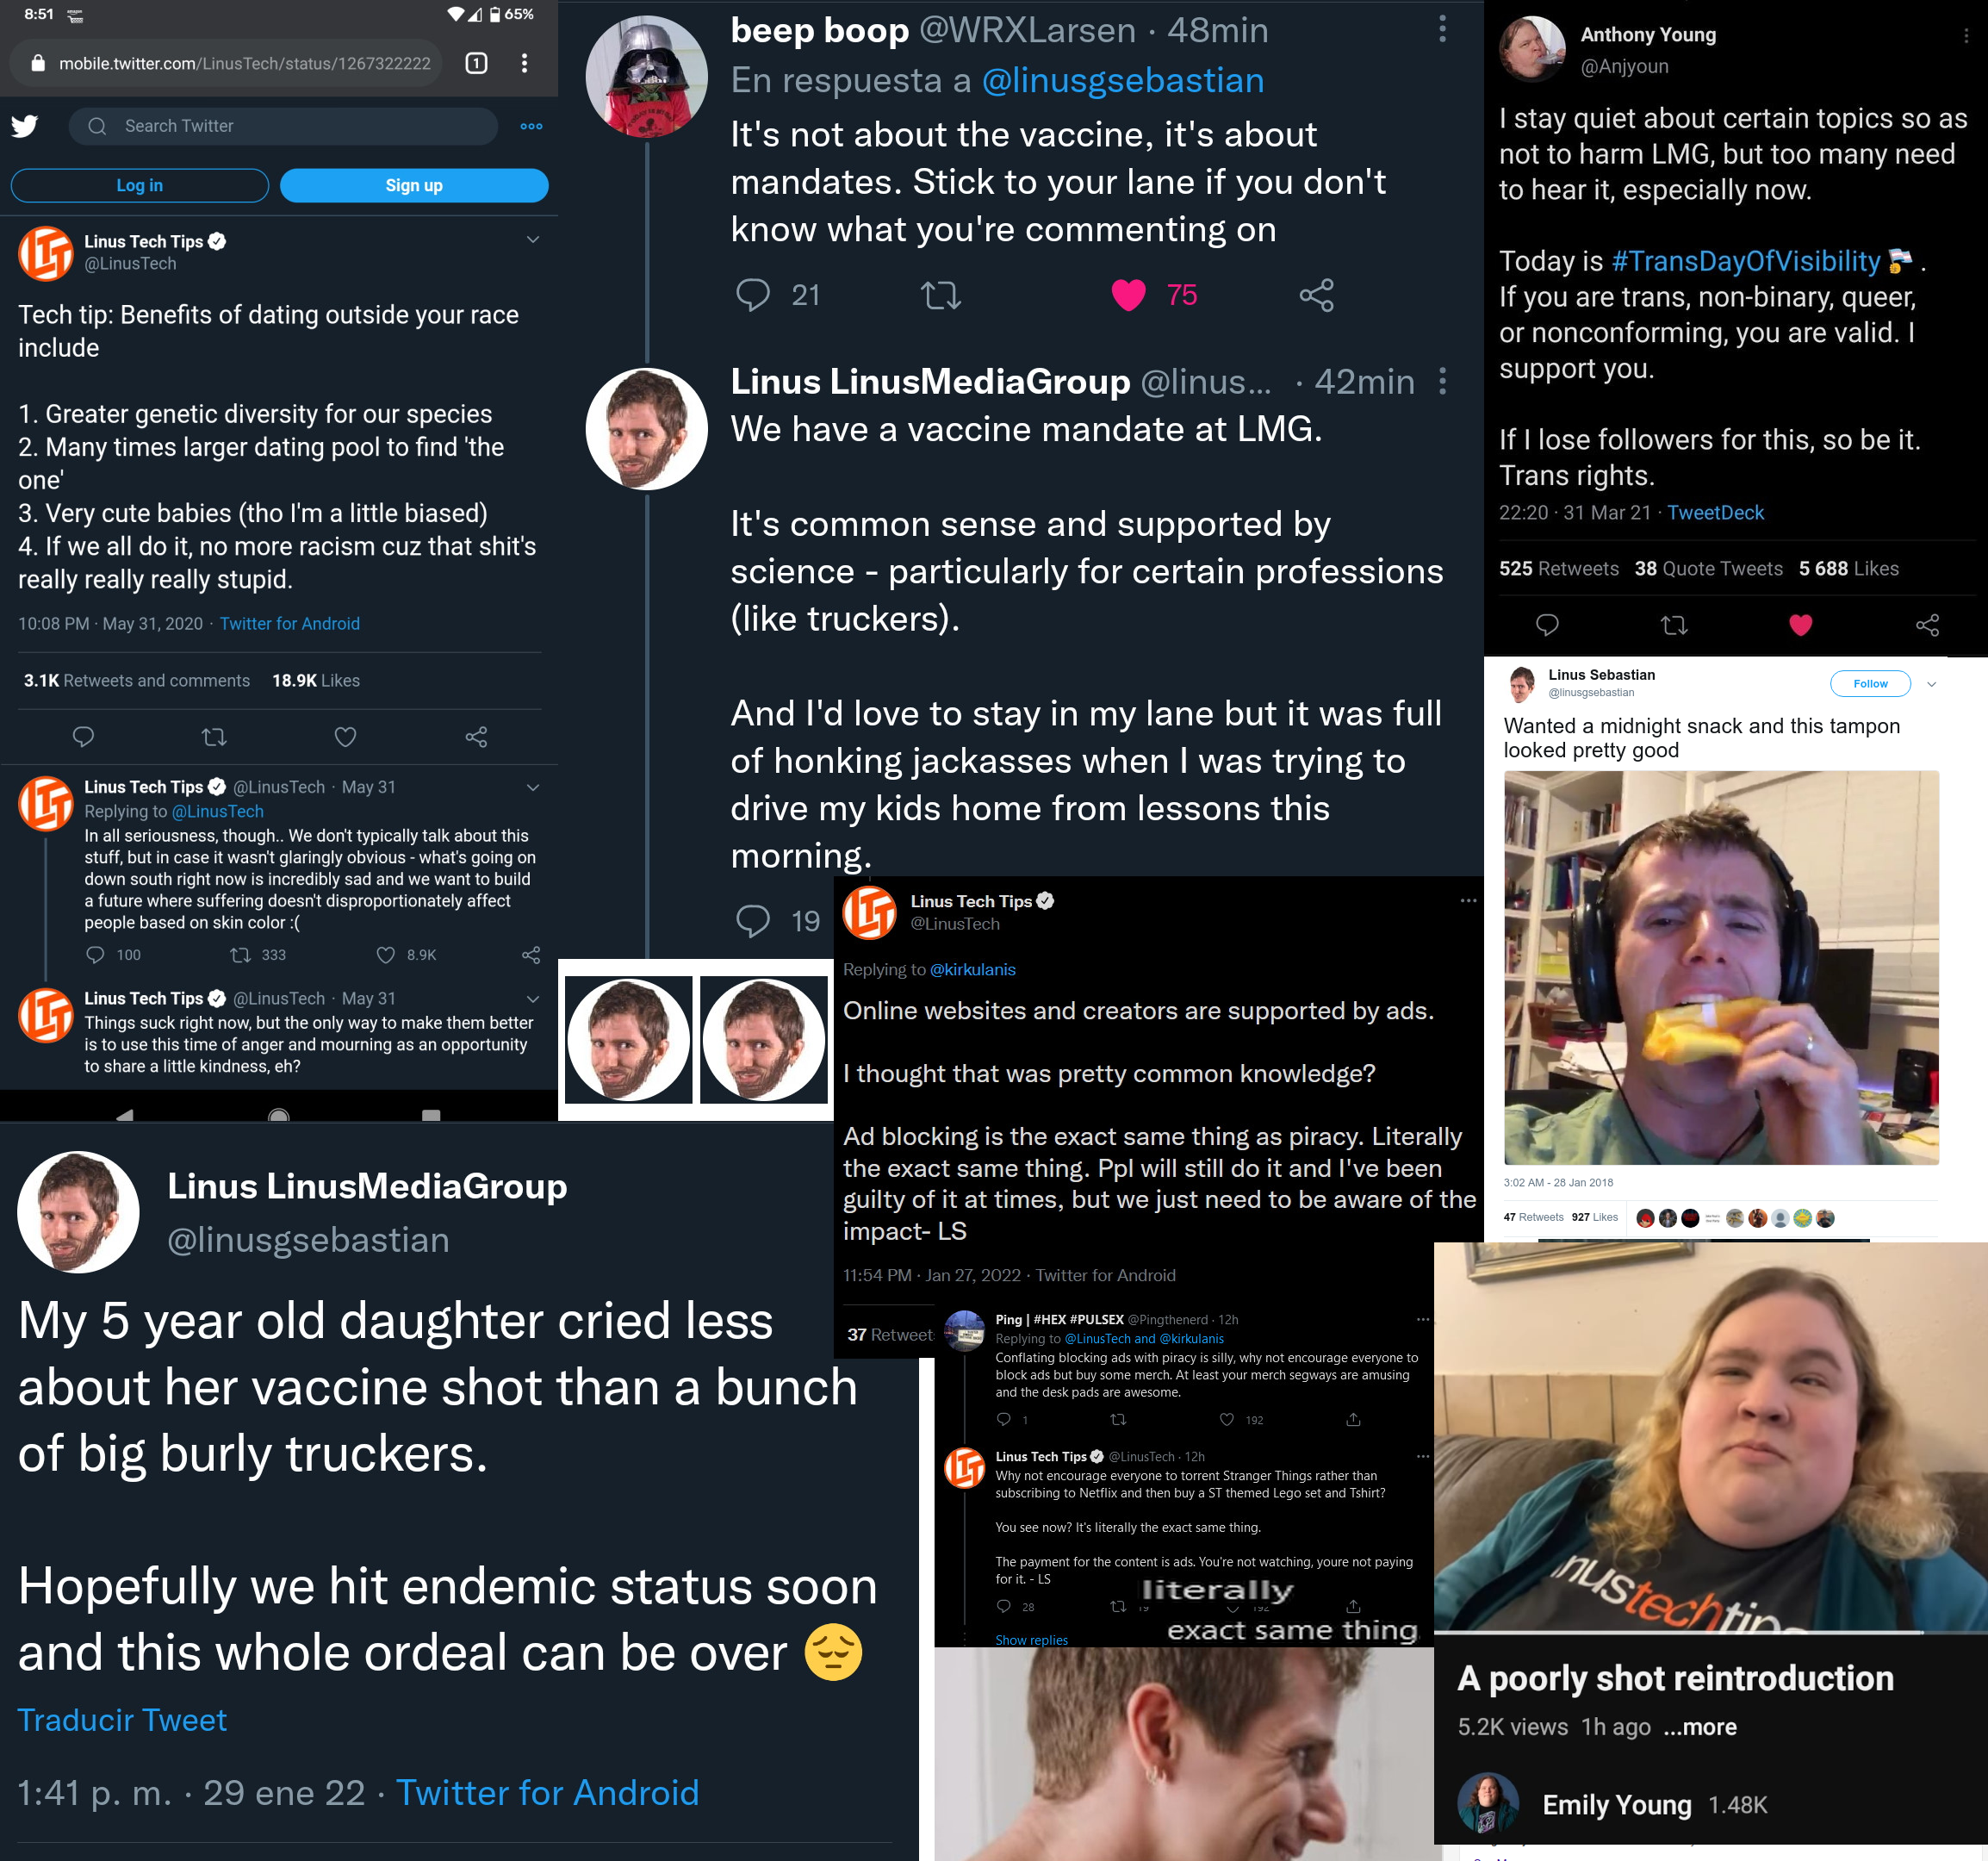Share Anthony Young's tweet
The height and width of the screenshot is (1861, 1988).
click(x=1927, y=625)
